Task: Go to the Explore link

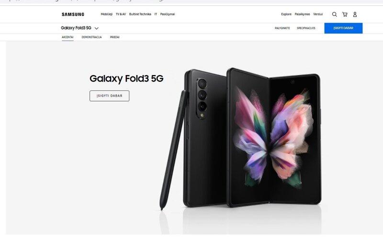Action: pyautogui.click(x=286, y=14)
